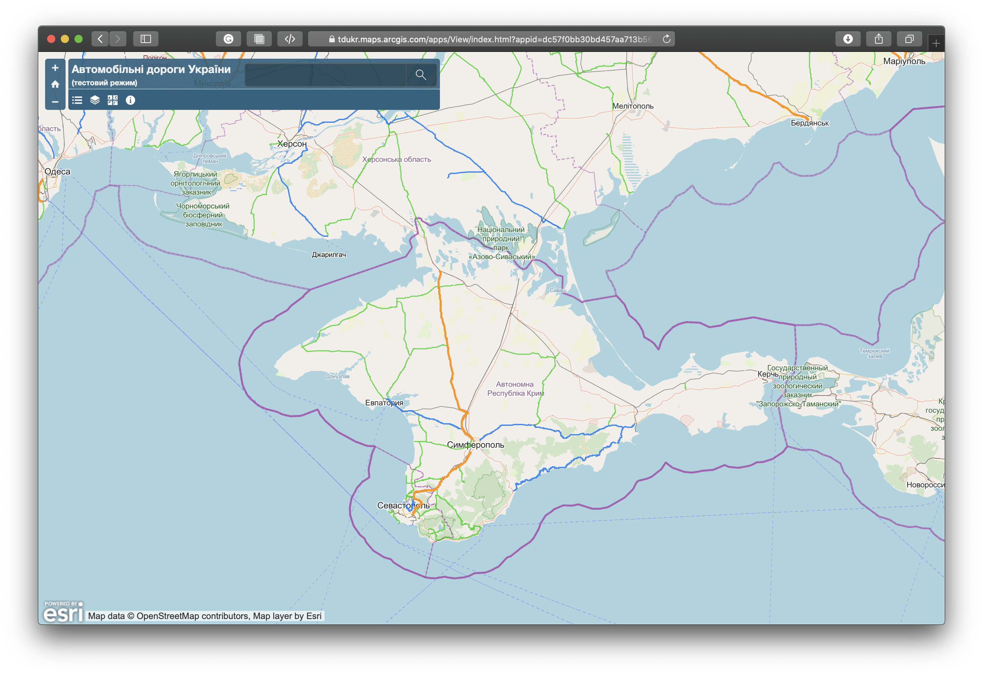Select the Safari address bar URL

(x=491, y=39)
